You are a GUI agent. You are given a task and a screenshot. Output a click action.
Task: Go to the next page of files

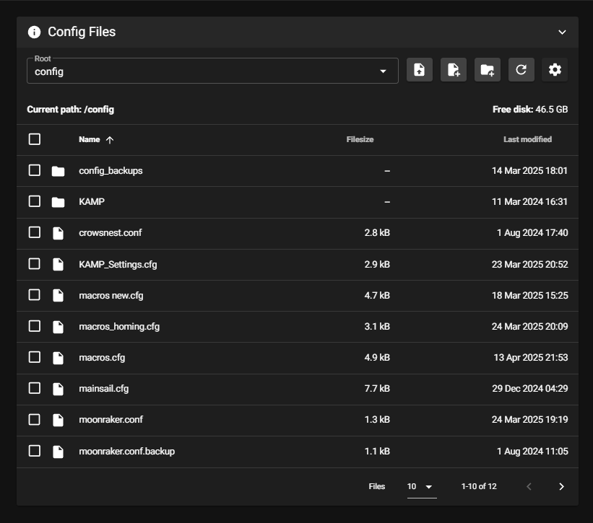tap(562, 486)
